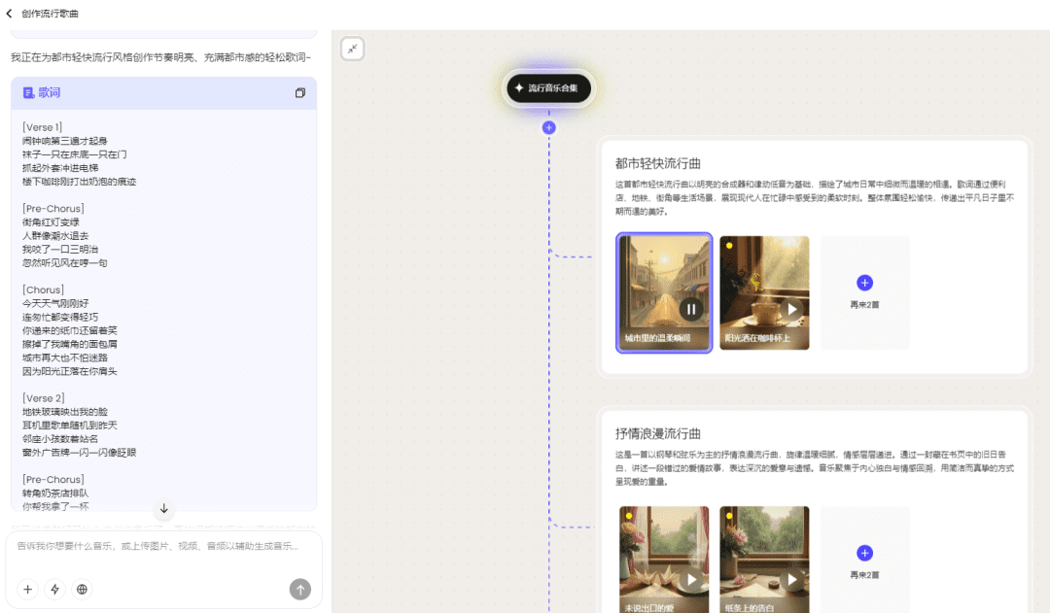Open the 都市轻快流行曲 card title
Image resolution: width=1050 pixels, height=613 pixels.
pos(658,163)
